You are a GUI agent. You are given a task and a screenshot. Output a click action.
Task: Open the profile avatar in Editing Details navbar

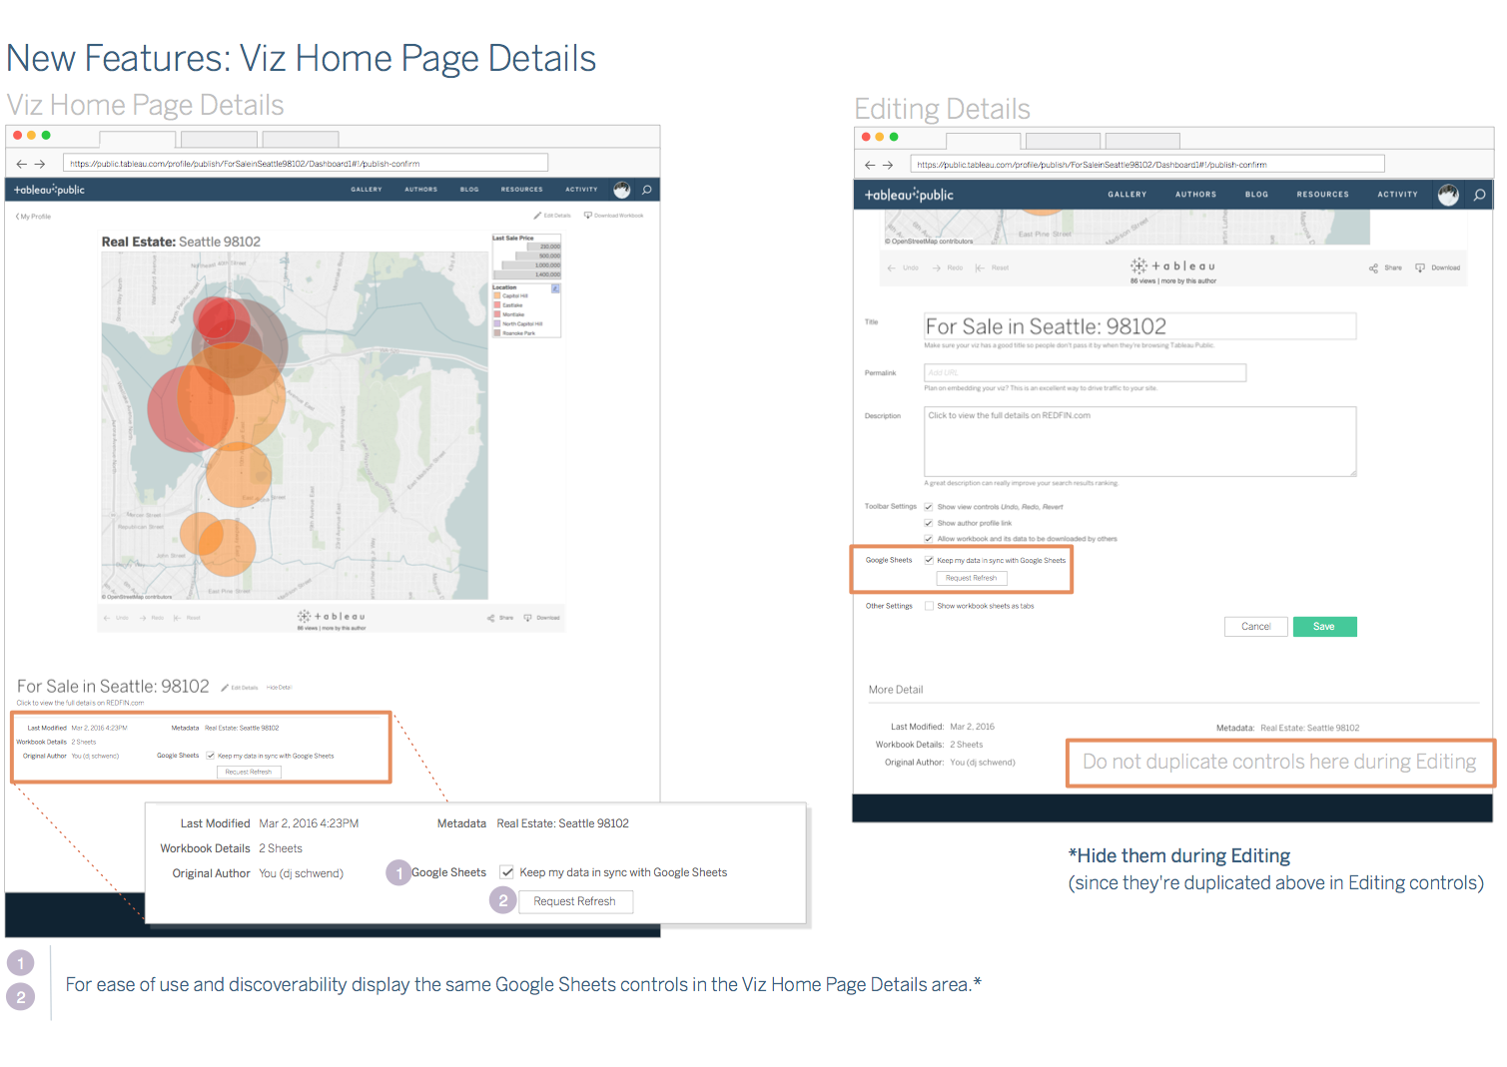point(1448,195)
